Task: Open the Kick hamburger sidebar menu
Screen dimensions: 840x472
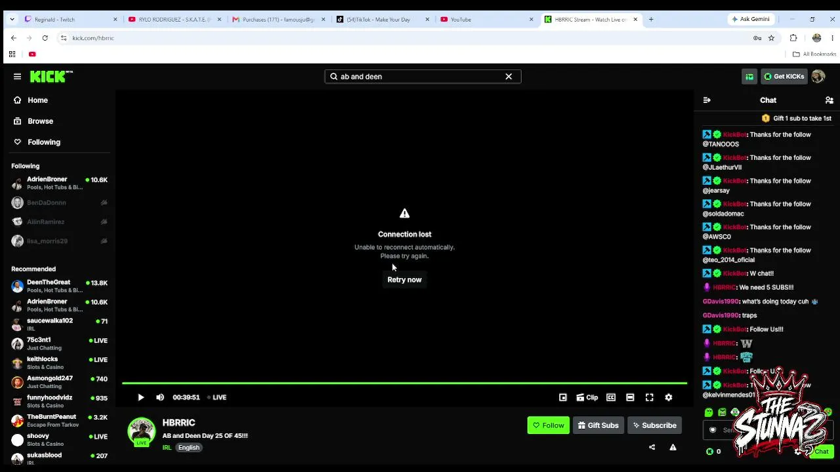Action: click(17, 77)
